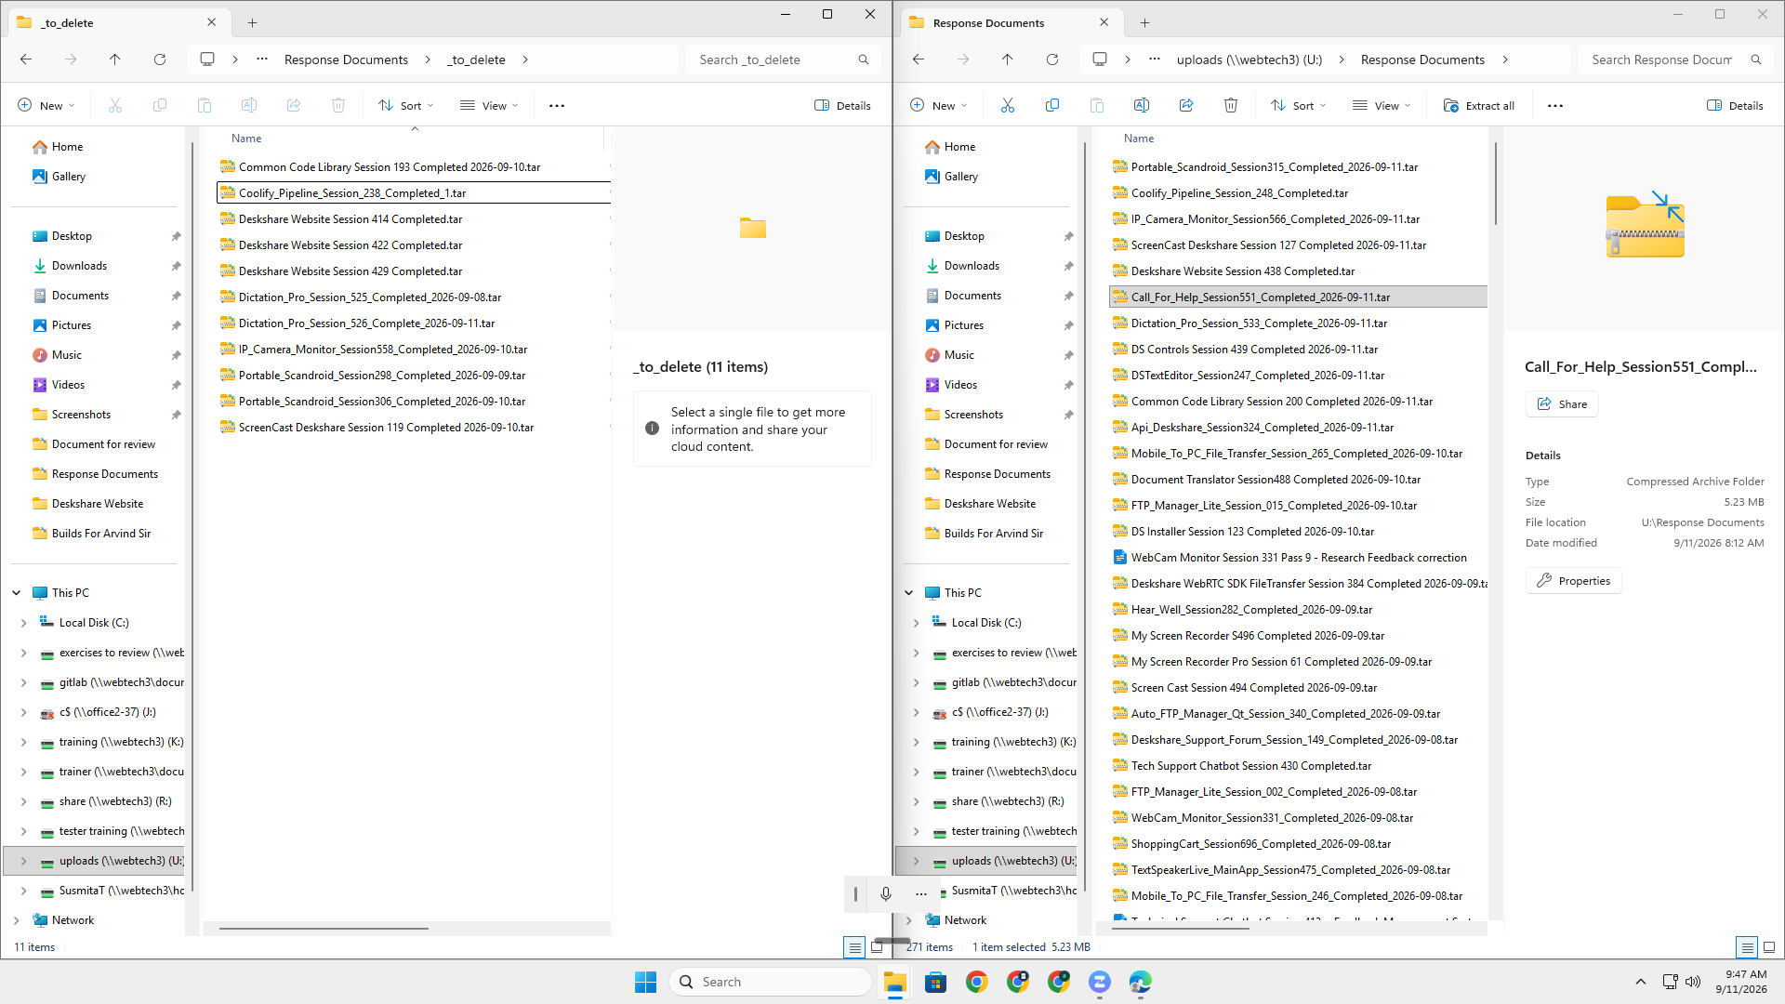1785x1004 pixels.
Task: Open New dropdown in _to_delete window
Action: [46, 105]
